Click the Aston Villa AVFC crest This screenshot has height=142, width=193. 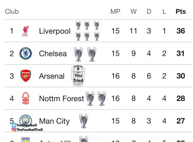(x=26, y=139)
